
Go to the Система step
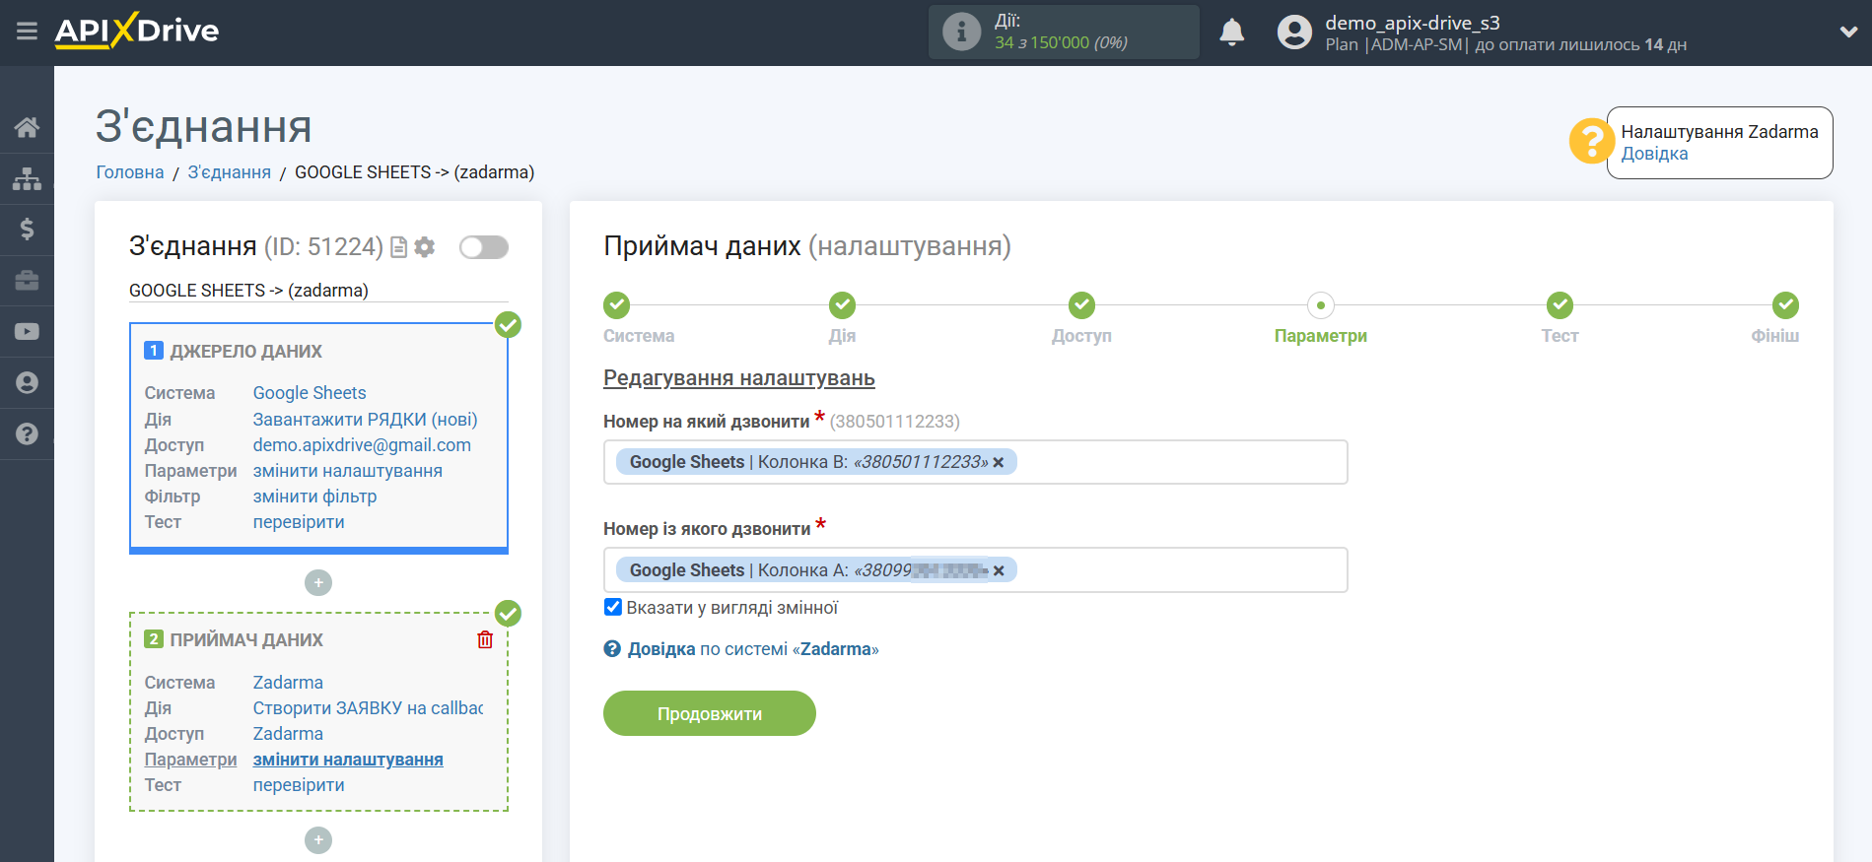(617, 305)
